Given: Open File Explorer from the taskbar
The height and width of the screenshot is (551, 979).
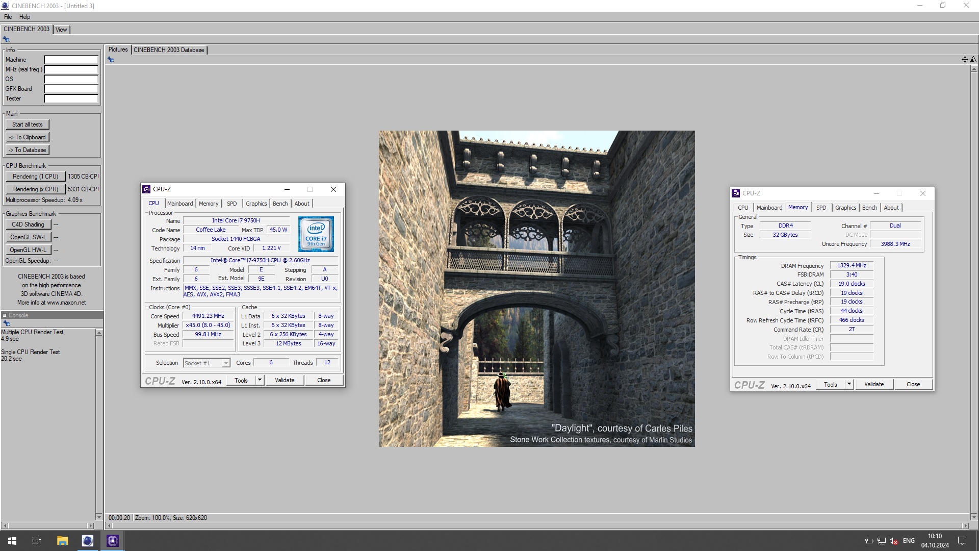Looking at the screenshot, I should [x=62, y=541].
